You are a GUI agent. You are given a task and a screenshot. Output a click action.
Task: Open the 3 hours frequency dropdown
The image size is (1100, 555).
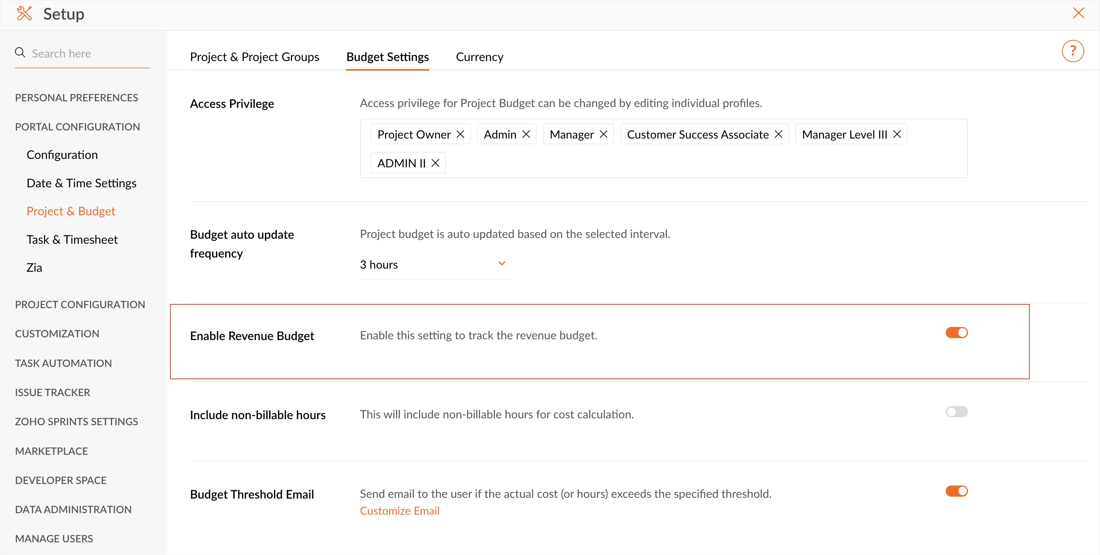436,265
